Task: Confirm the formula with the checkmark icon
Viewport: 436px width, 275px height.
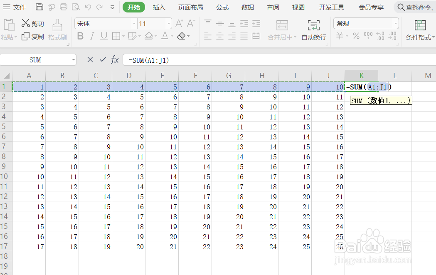Action: tap(103, 59)
